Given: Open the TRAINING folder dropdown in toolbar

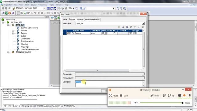Looking at the screenshot, I should click(44, 8).
